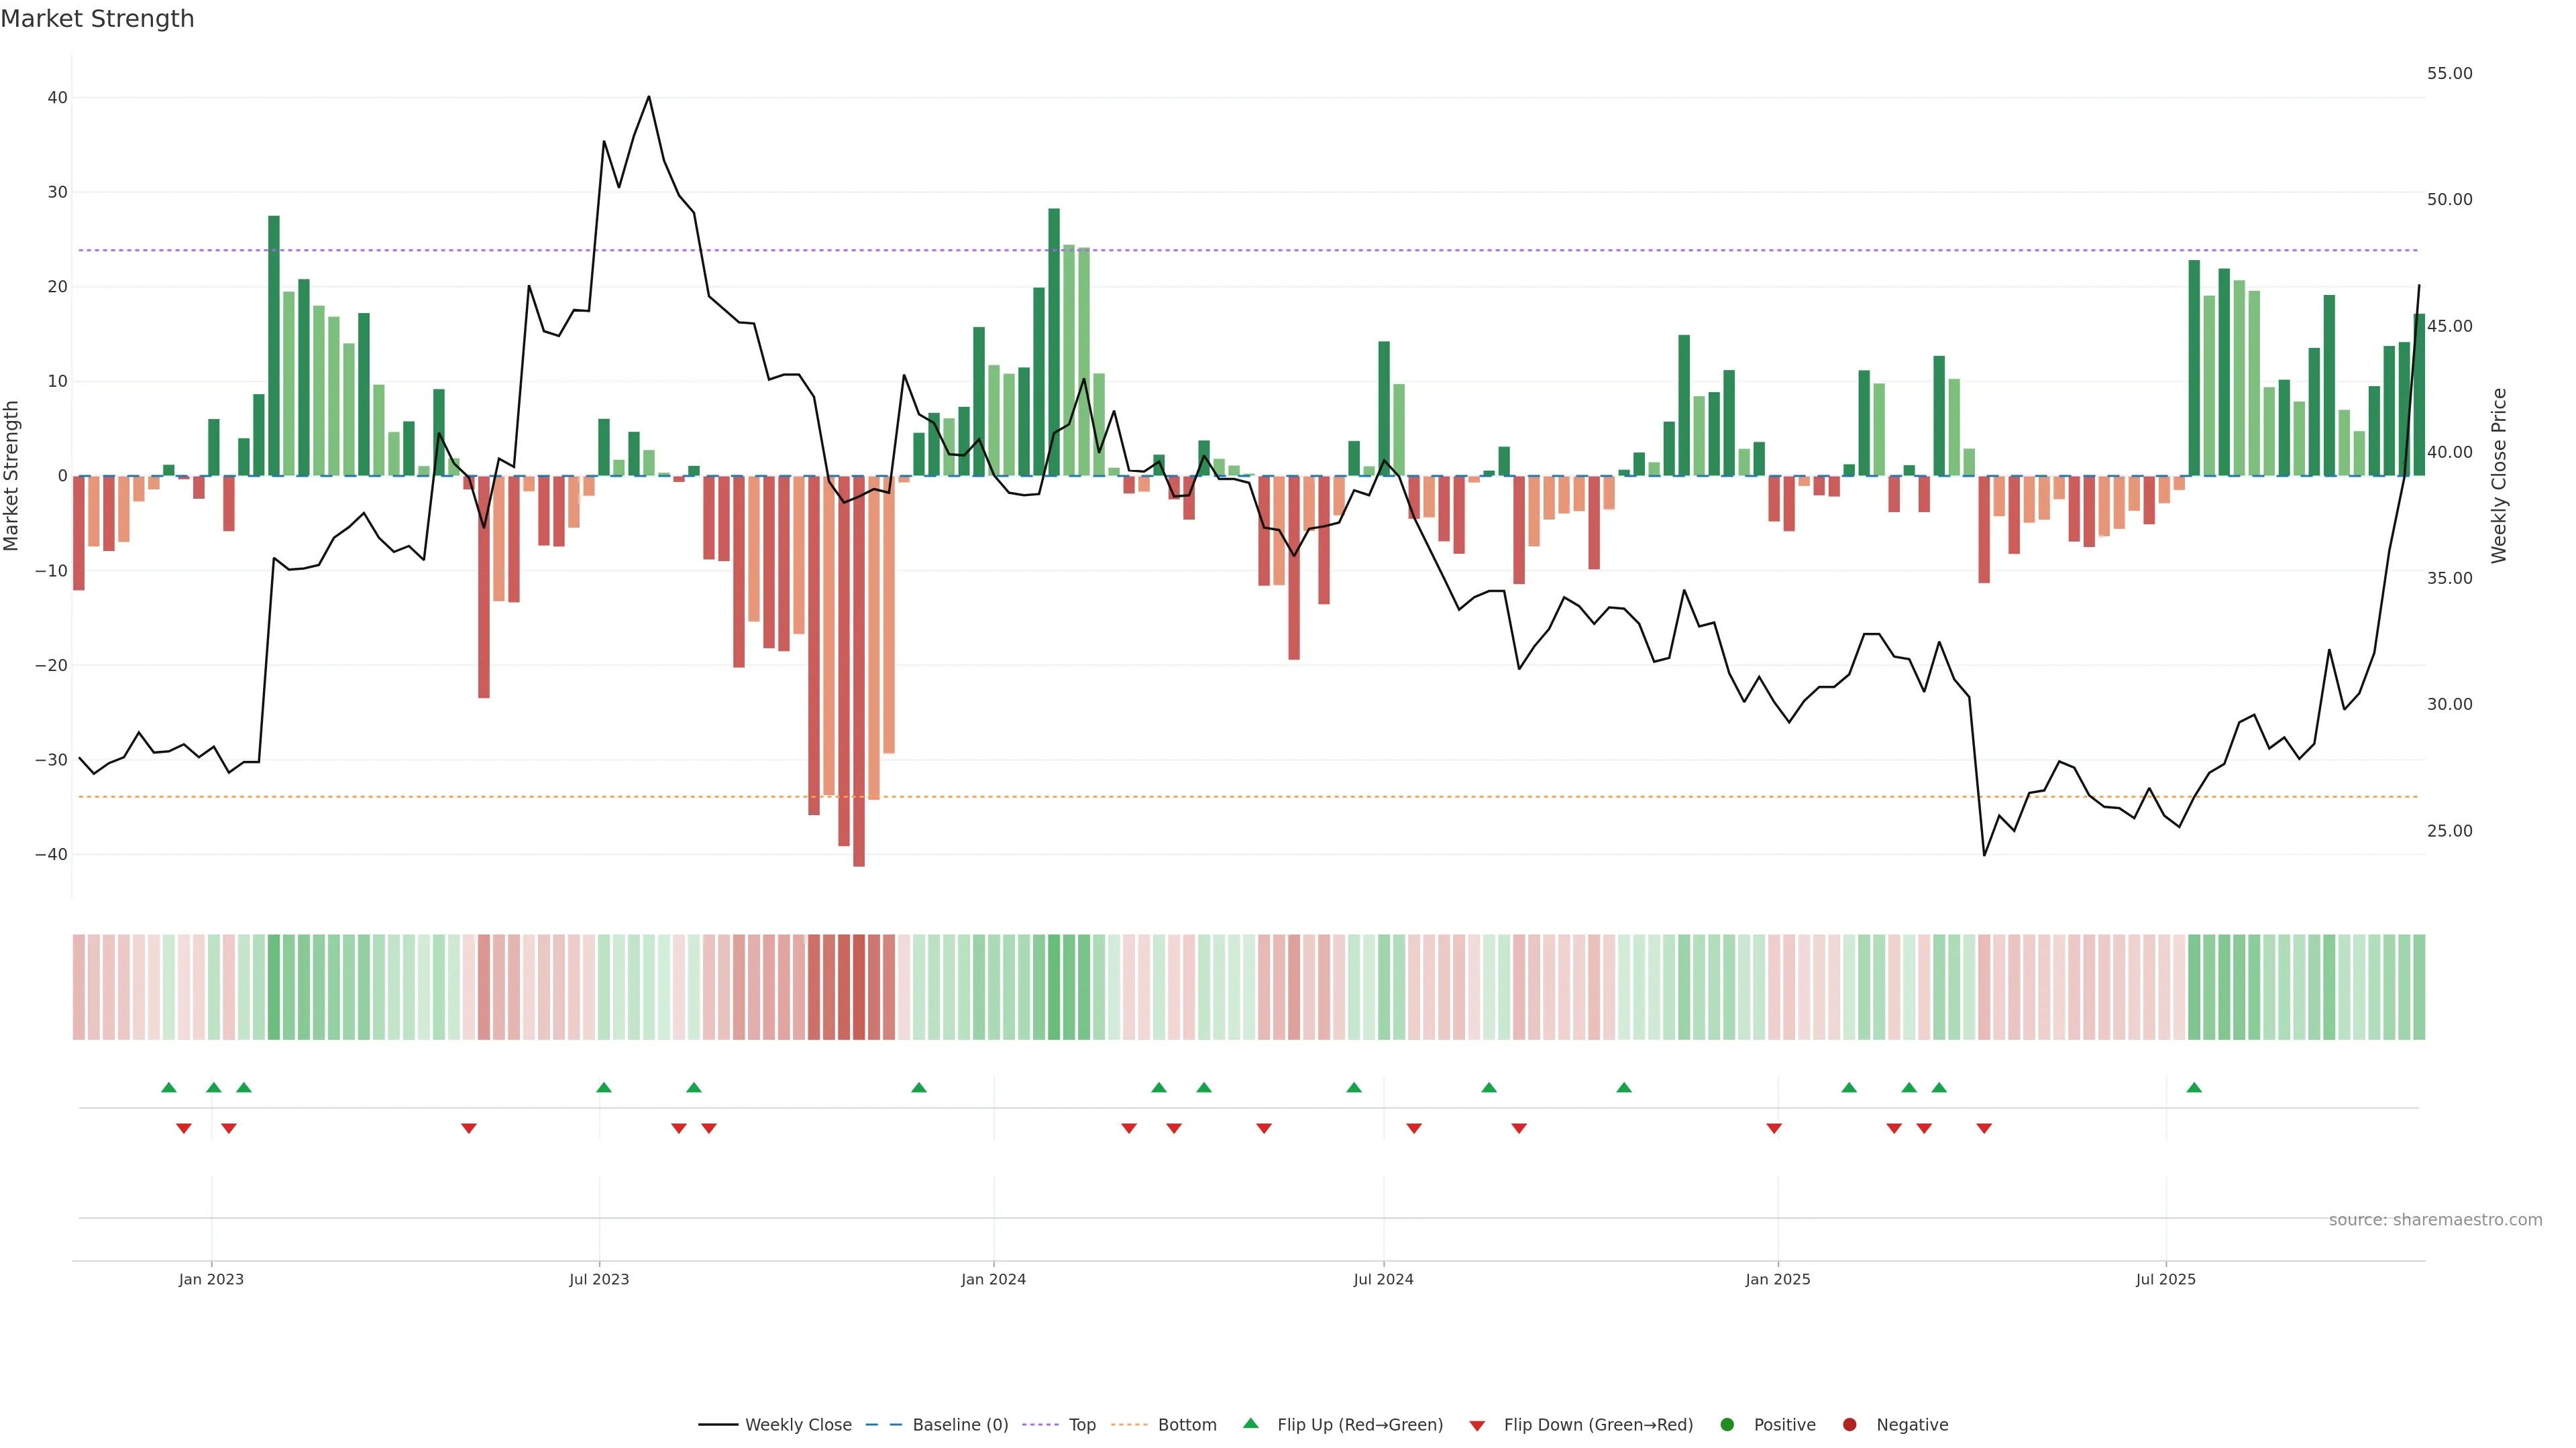Screen dimensions: 2576x1448
Task: Click the source: sharemaestro.com text
Action: 2435,1219
